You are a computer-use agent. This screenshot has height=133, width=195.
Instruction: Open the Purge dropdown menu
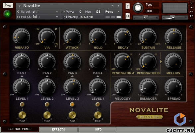coord(112,12)
